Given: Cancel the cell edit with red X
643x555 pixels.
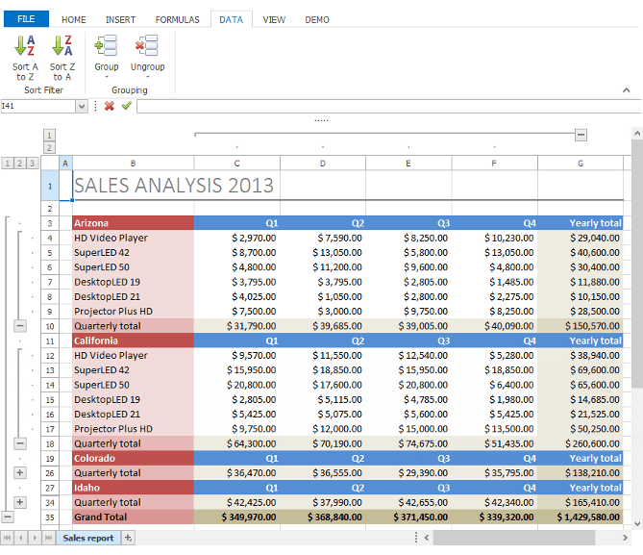Looking at the screenshot, I should pyautogui.click(x=110, y=106).
